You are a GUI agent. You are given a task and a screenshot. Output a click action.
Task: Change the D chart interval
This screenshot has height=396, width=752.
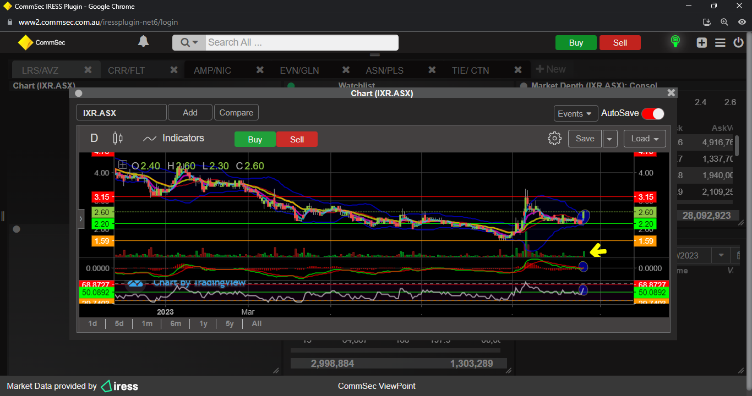tap(94, 139)
